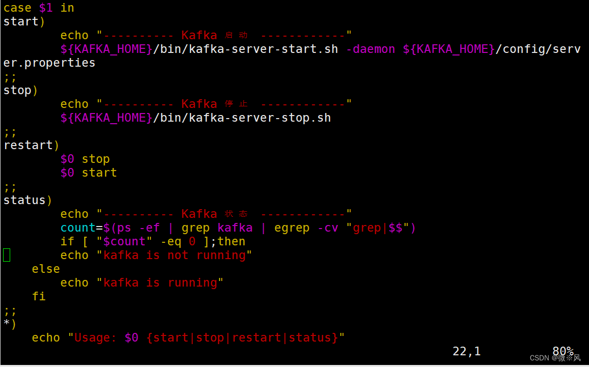Image resolution: width=589 pixels, height=367 pixels.
Task: Select the "kafka is not running" string
Action: [174, 255]
